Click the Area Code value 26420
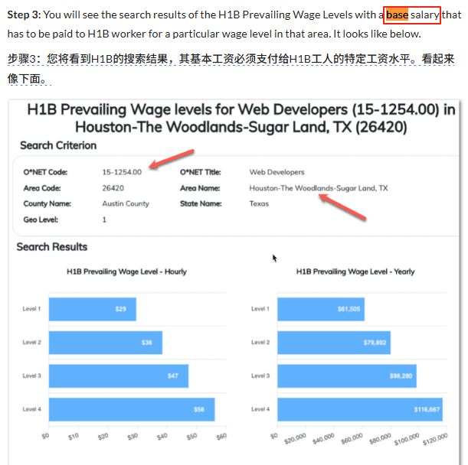 click(113, 188)
